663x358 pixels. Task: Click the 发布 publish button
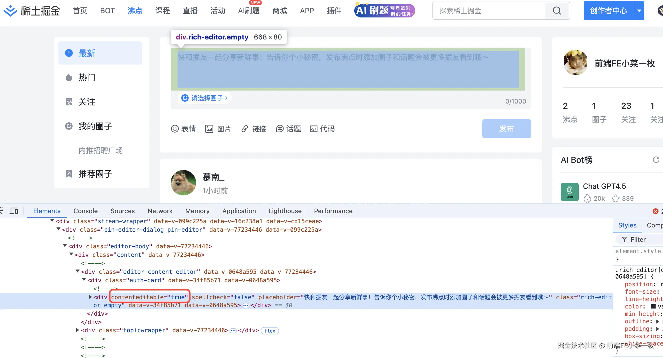506,129
